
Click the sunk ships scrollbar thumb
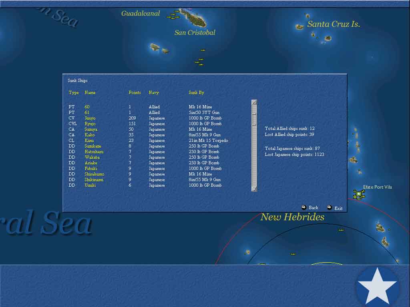click(x=254, y=119)
